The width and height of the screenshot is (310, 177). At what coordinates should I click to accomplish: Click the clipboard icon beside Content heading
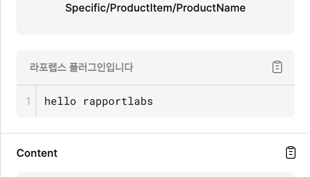tap(291, 152)
